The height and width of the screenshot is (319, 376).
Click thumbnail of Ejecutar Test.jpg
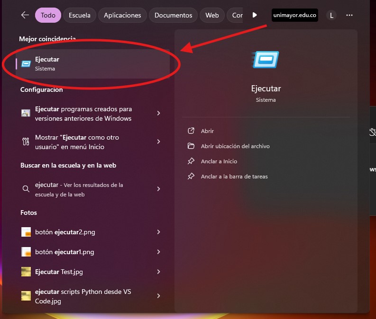pyautogui.click(x=26, y=272)
